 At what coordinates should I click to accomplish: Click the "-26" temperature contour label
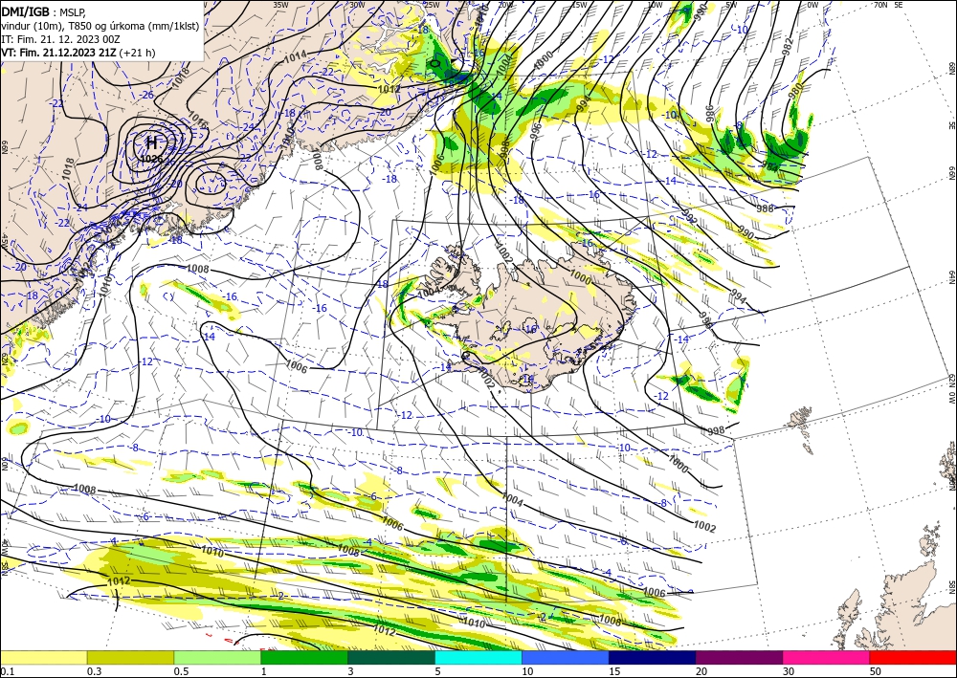(x=146, y=95)
